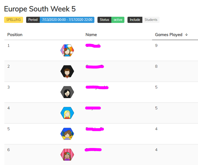Click the Status label badge
Screen dimensions: 198x165
pyautogui.click(x=104, y=20)
